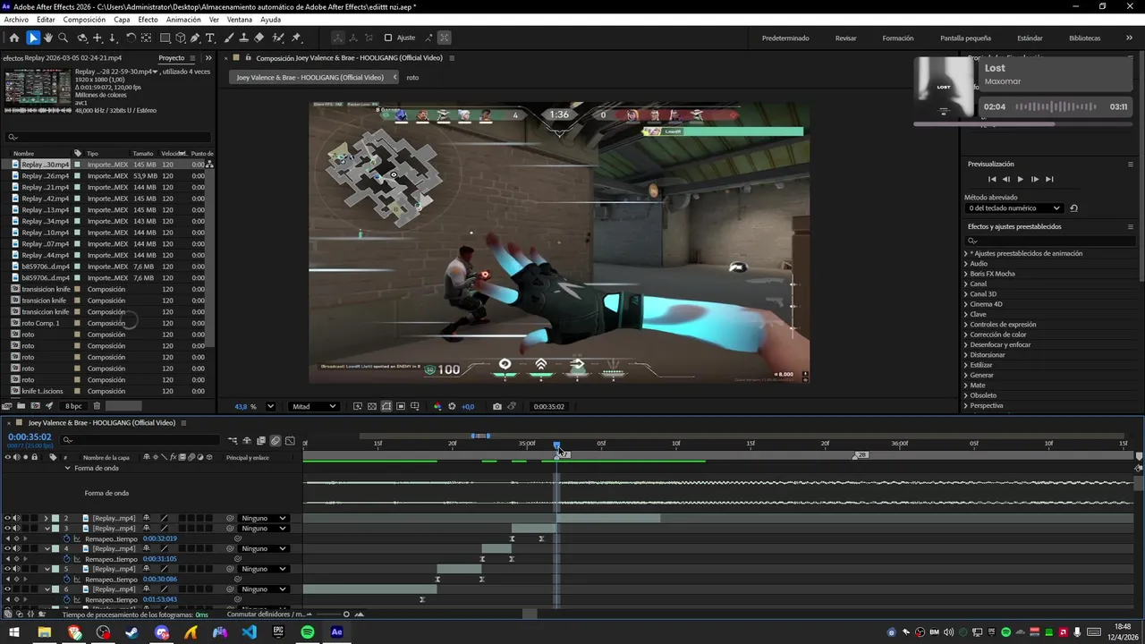Screen dimensions: 1145x644
Task: Open the Animación menu
Action: (183, 20)
